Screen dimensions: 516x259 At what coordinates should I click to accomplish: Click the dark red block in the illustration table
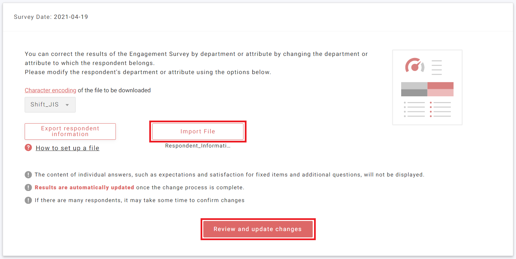pos(440,86)
